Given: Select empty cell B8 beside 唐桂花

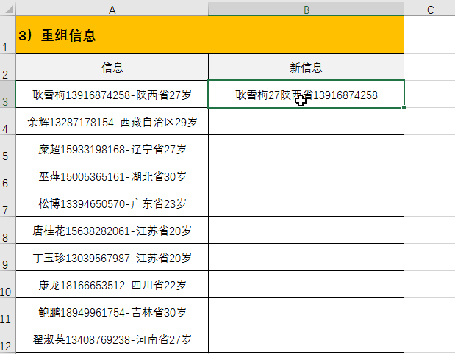Looking at the screenshot, I should click(306, 230).
